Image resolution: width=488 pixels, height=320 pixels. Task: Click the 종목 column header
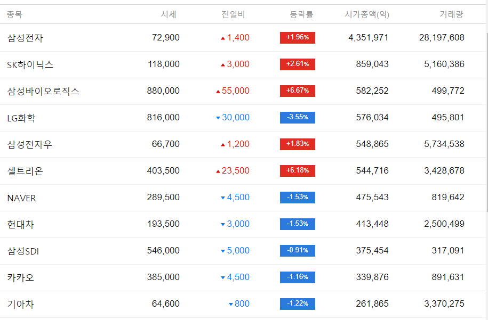pos(14,14)
